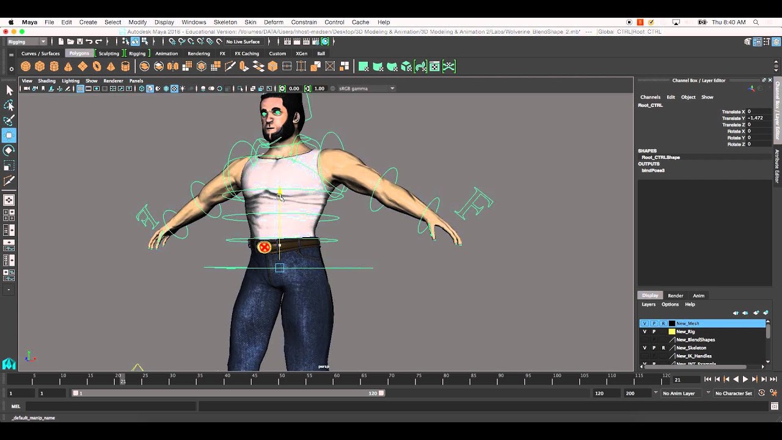
Task: Create a polygon cylinder from the shelf
Action: point(54,67)
